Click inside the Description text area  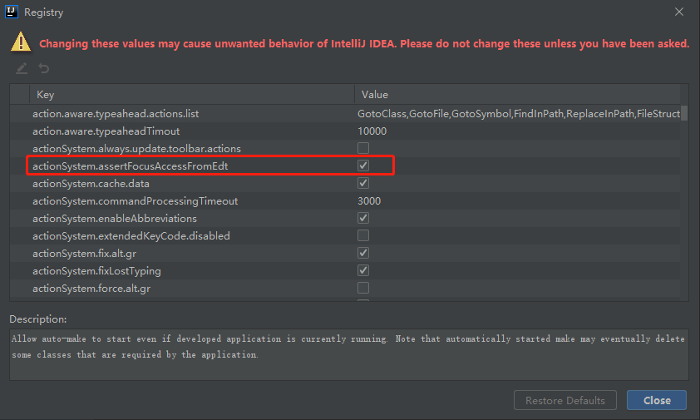click(349, 355)
